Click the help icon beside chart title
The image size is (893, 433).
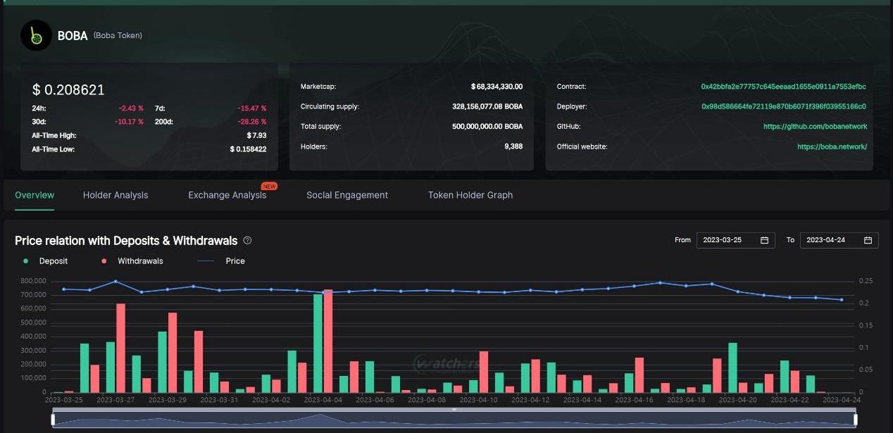coord(247,240)
